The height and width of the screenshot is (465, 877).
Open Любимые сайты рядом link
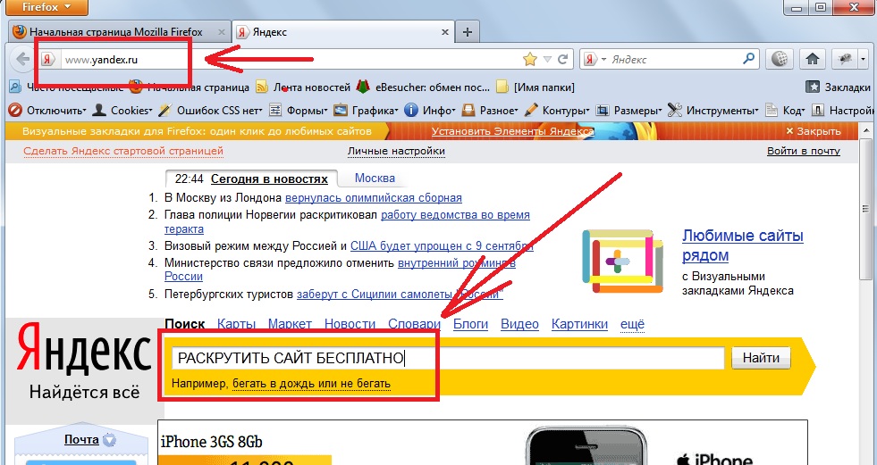[x=743, y=245]
